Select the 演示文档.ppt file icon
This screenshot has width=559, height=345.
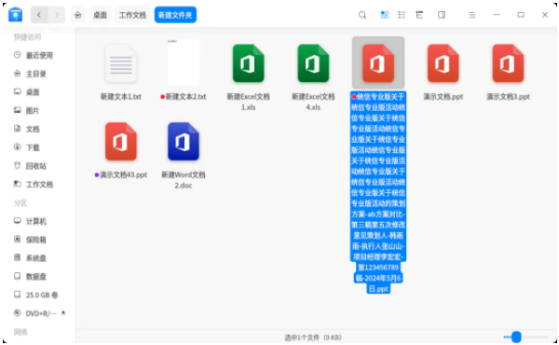pos(443,63)
